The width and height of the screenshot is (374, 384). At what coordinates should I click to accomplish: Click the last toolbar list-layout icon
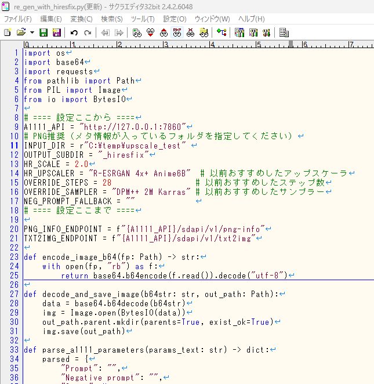[x=284, y=32]
